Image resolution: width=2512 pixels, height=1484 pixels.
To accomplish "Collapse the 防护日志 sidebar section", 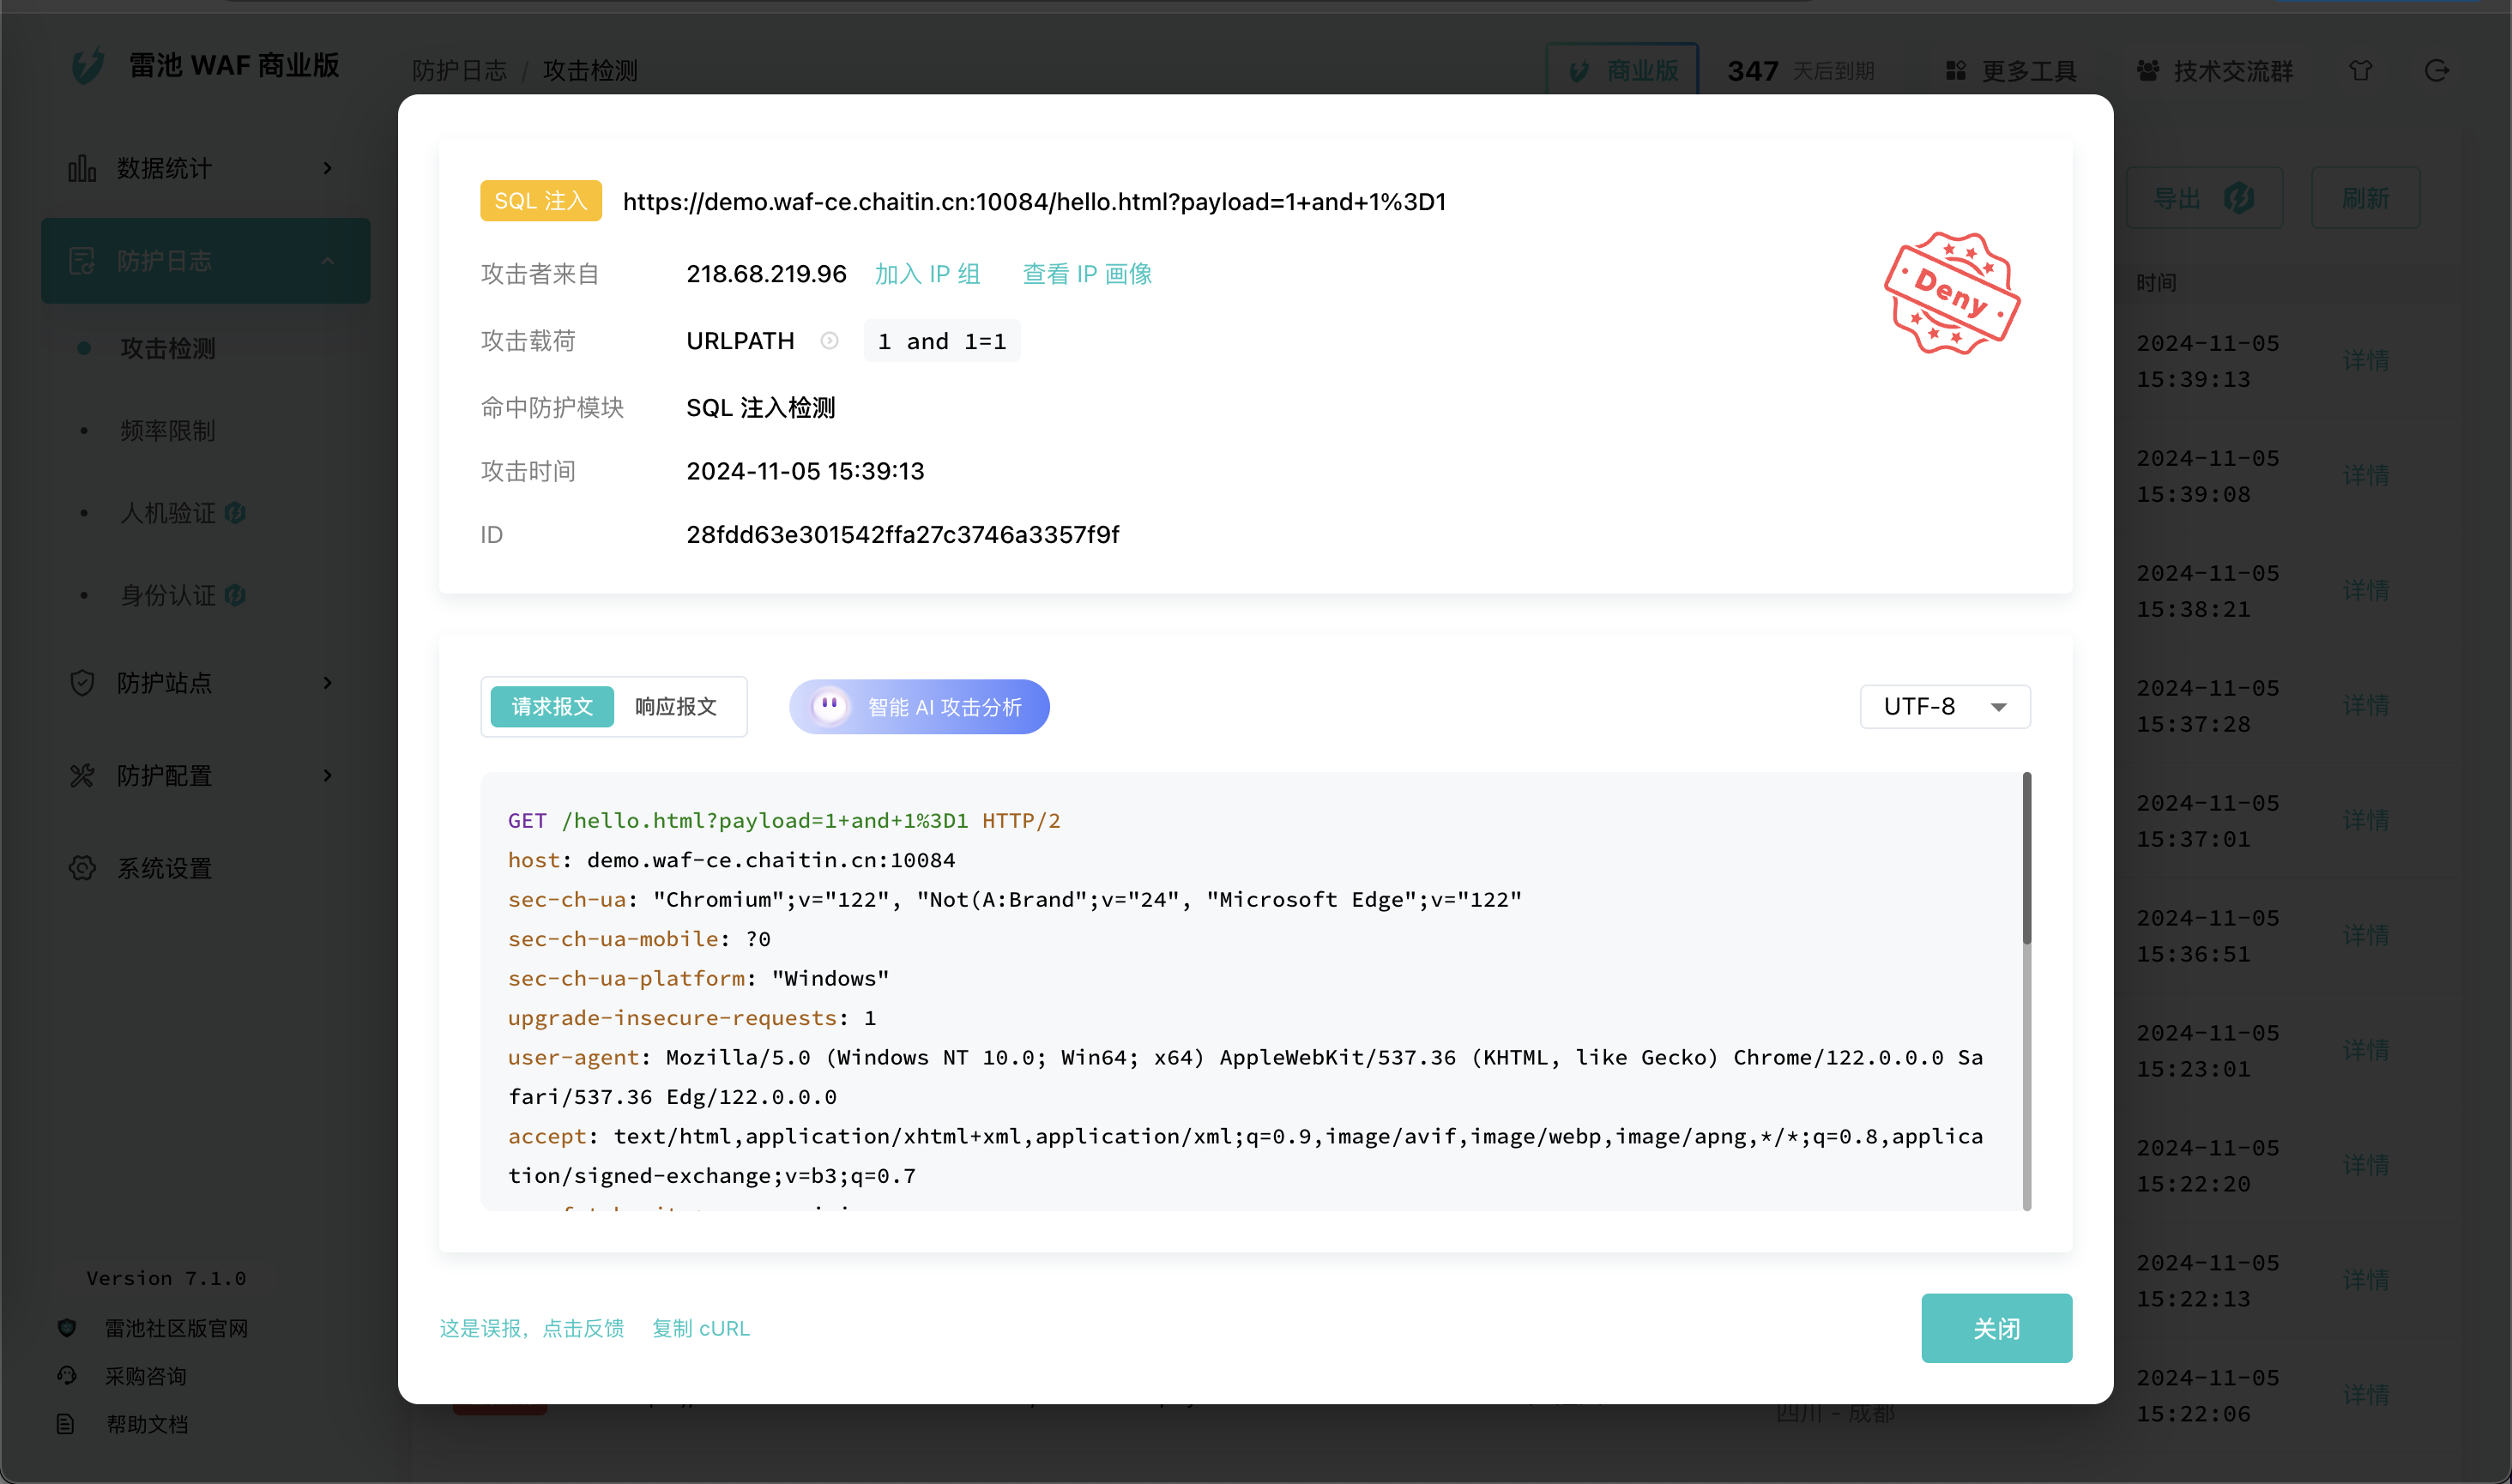I will (x=205, y=261).
